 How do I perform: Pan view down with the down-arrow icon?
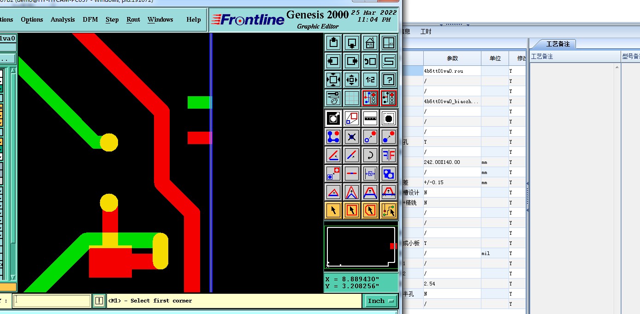[352, 43]
